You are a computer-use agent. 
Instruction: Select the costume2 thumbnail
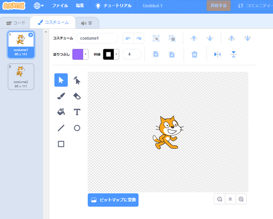pos(21,77)
